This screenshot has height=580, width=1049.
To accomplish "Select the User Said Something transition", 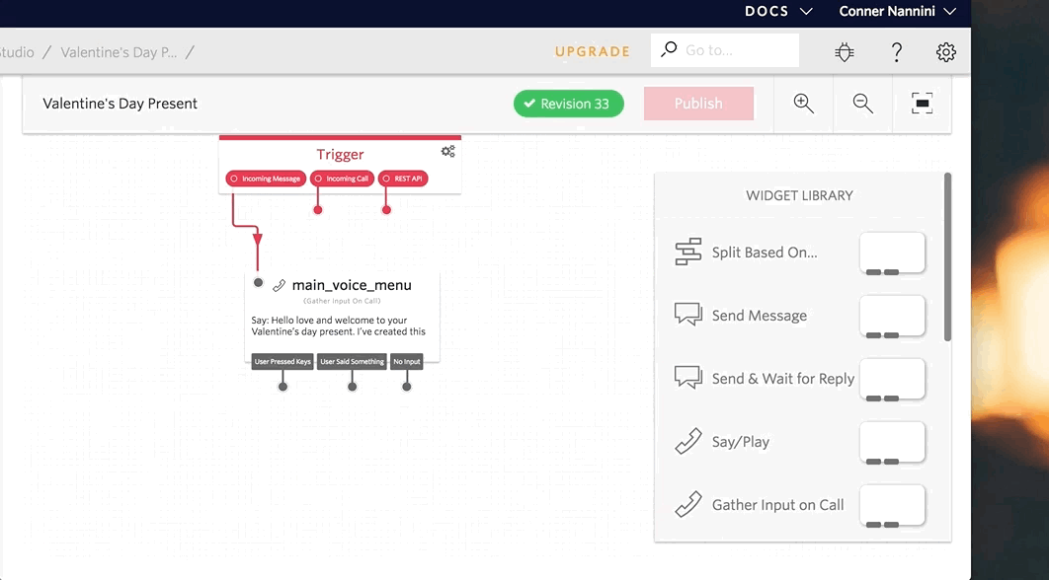I will click(352, 361).
